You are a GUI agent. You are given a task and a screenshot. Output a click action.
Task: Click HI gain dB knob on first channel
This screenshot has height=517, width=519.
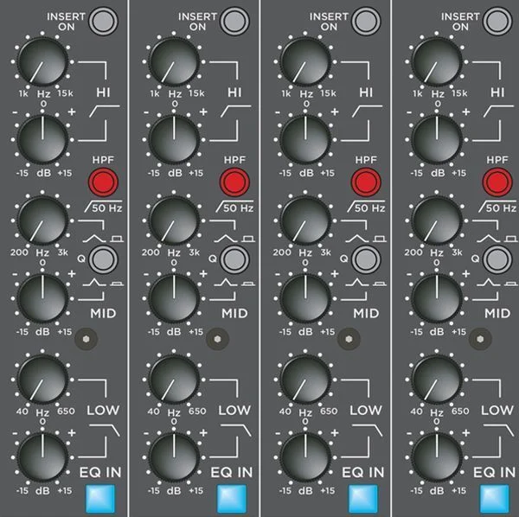(x=42, y=139)
